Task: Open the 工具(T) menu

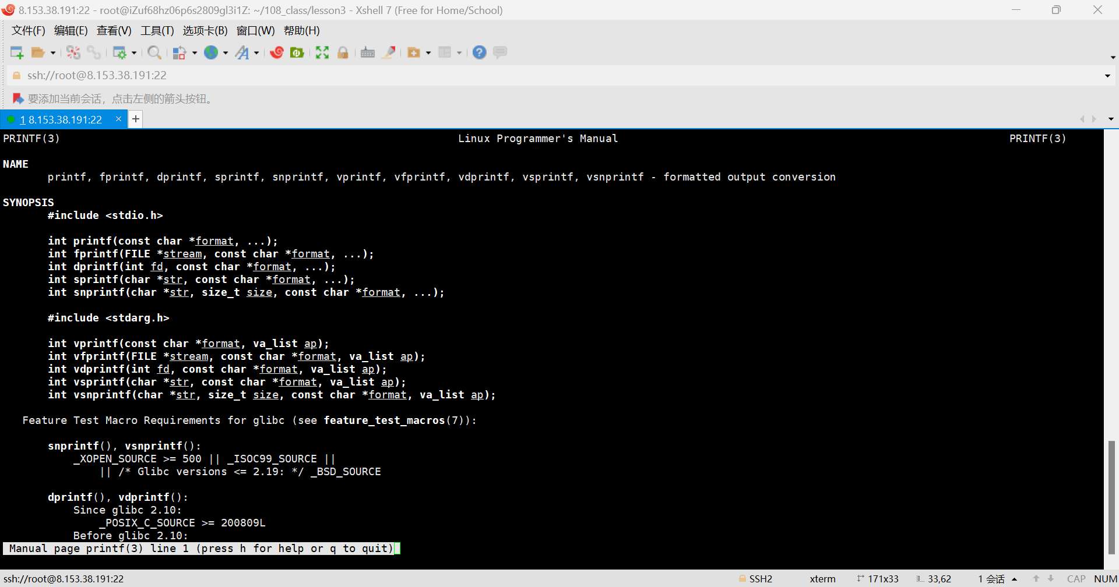Action: pyautogui.click(x=157, y=31)
